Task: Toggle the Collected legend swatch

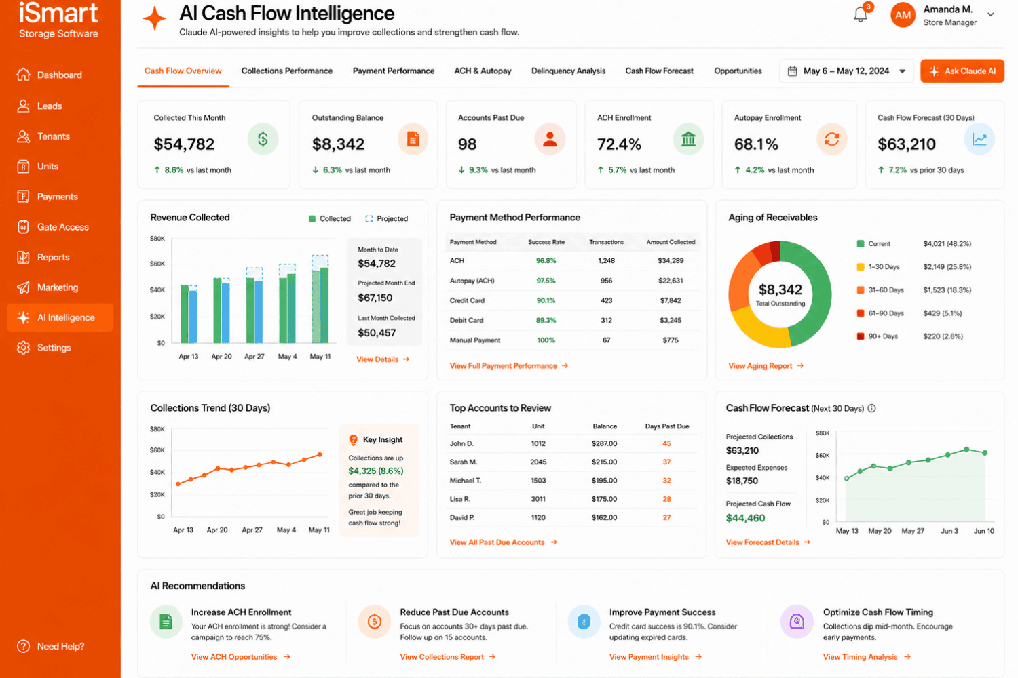Action: tap(312, 219)
